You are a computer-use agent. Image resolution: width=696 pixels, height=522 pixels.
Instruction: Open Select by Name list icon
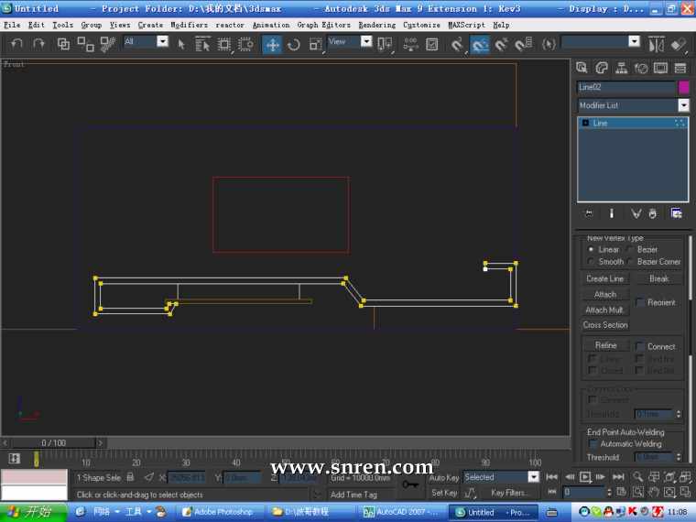[202, 44]
